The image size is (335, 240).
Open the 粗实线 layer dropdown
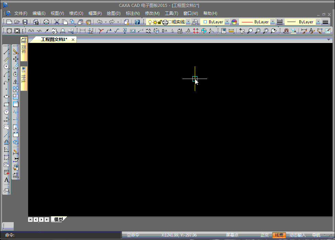[x=188, y=22]
